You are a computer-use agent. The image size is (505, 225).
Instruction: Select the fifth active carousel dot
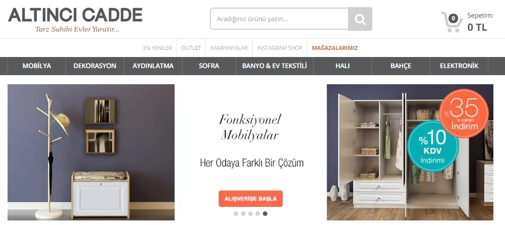pos(265,213)
